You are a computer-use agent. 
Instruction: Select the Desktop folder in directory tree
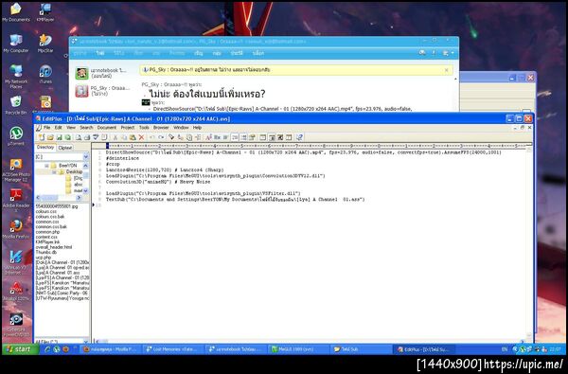click(74, 171)
